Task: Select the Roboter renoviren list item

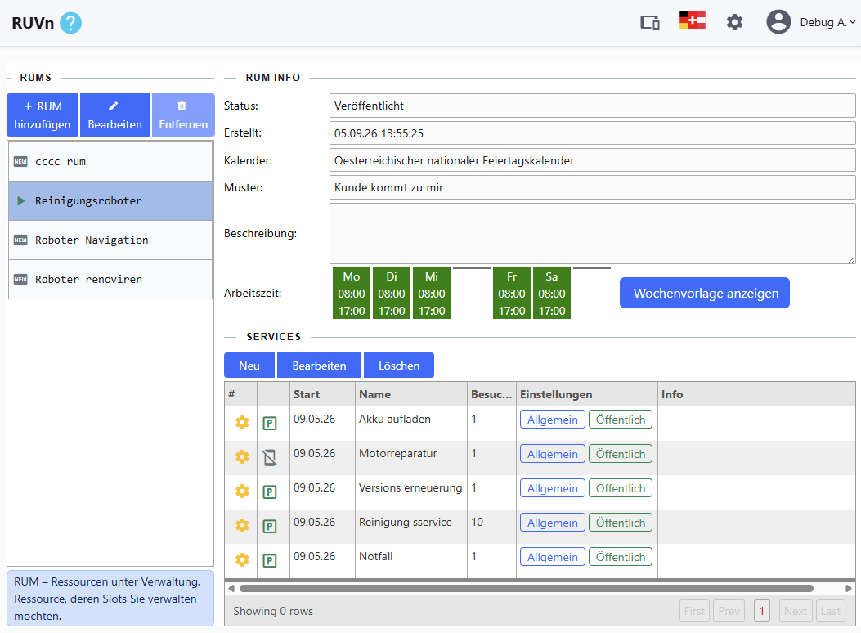Action: click(x=110, y=279)
